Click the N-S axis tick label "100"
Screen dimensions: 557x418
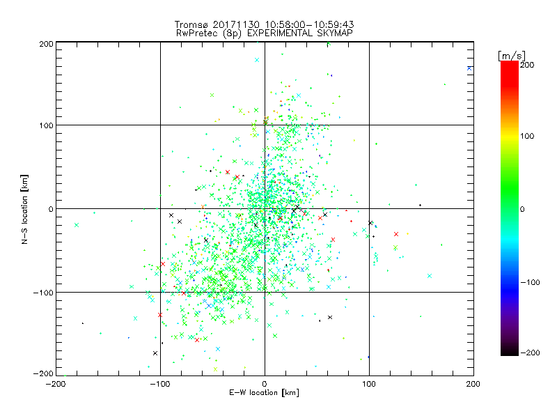coord(46,125)
